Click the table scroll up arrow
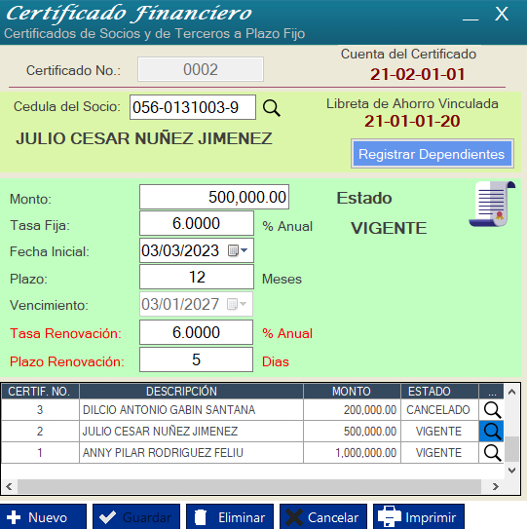Image resolution: width=527 pixels, height=529 pixels. click(511, 392)
